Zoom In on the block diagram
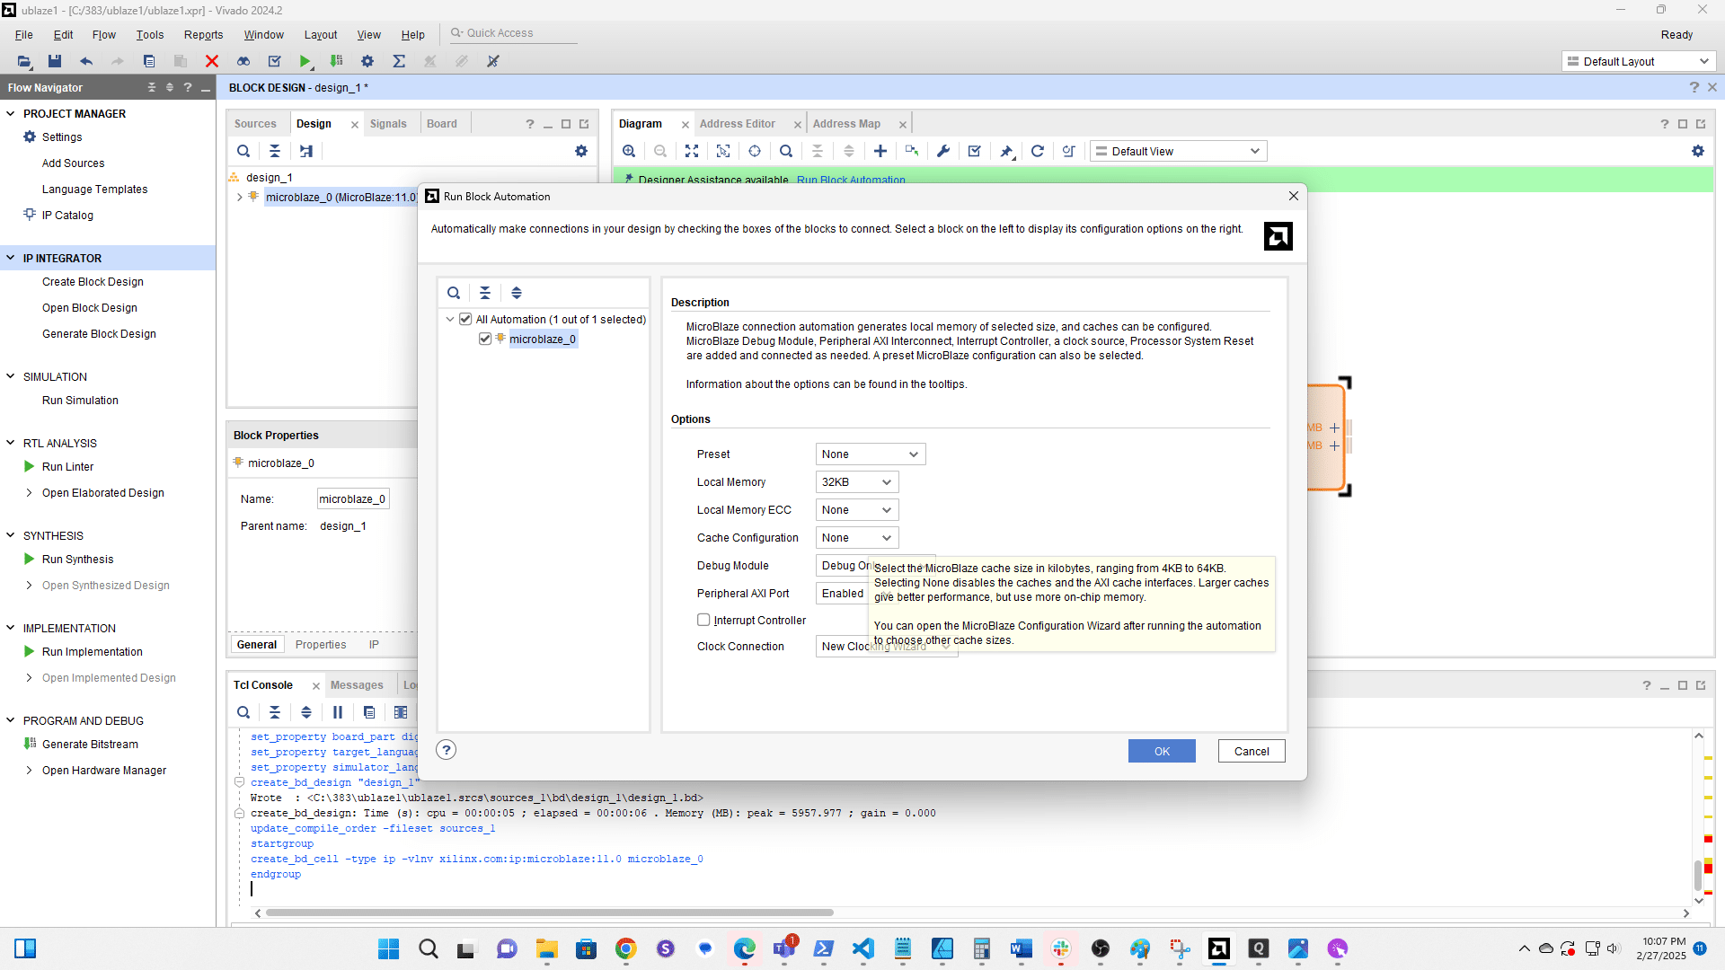The image size is (1725, 970). click(x=629, y=151)
